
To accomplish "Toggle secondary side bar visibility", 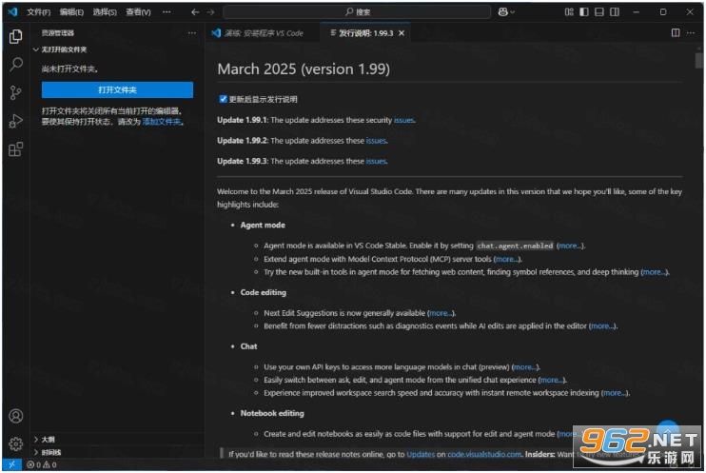I will [615, 12].
